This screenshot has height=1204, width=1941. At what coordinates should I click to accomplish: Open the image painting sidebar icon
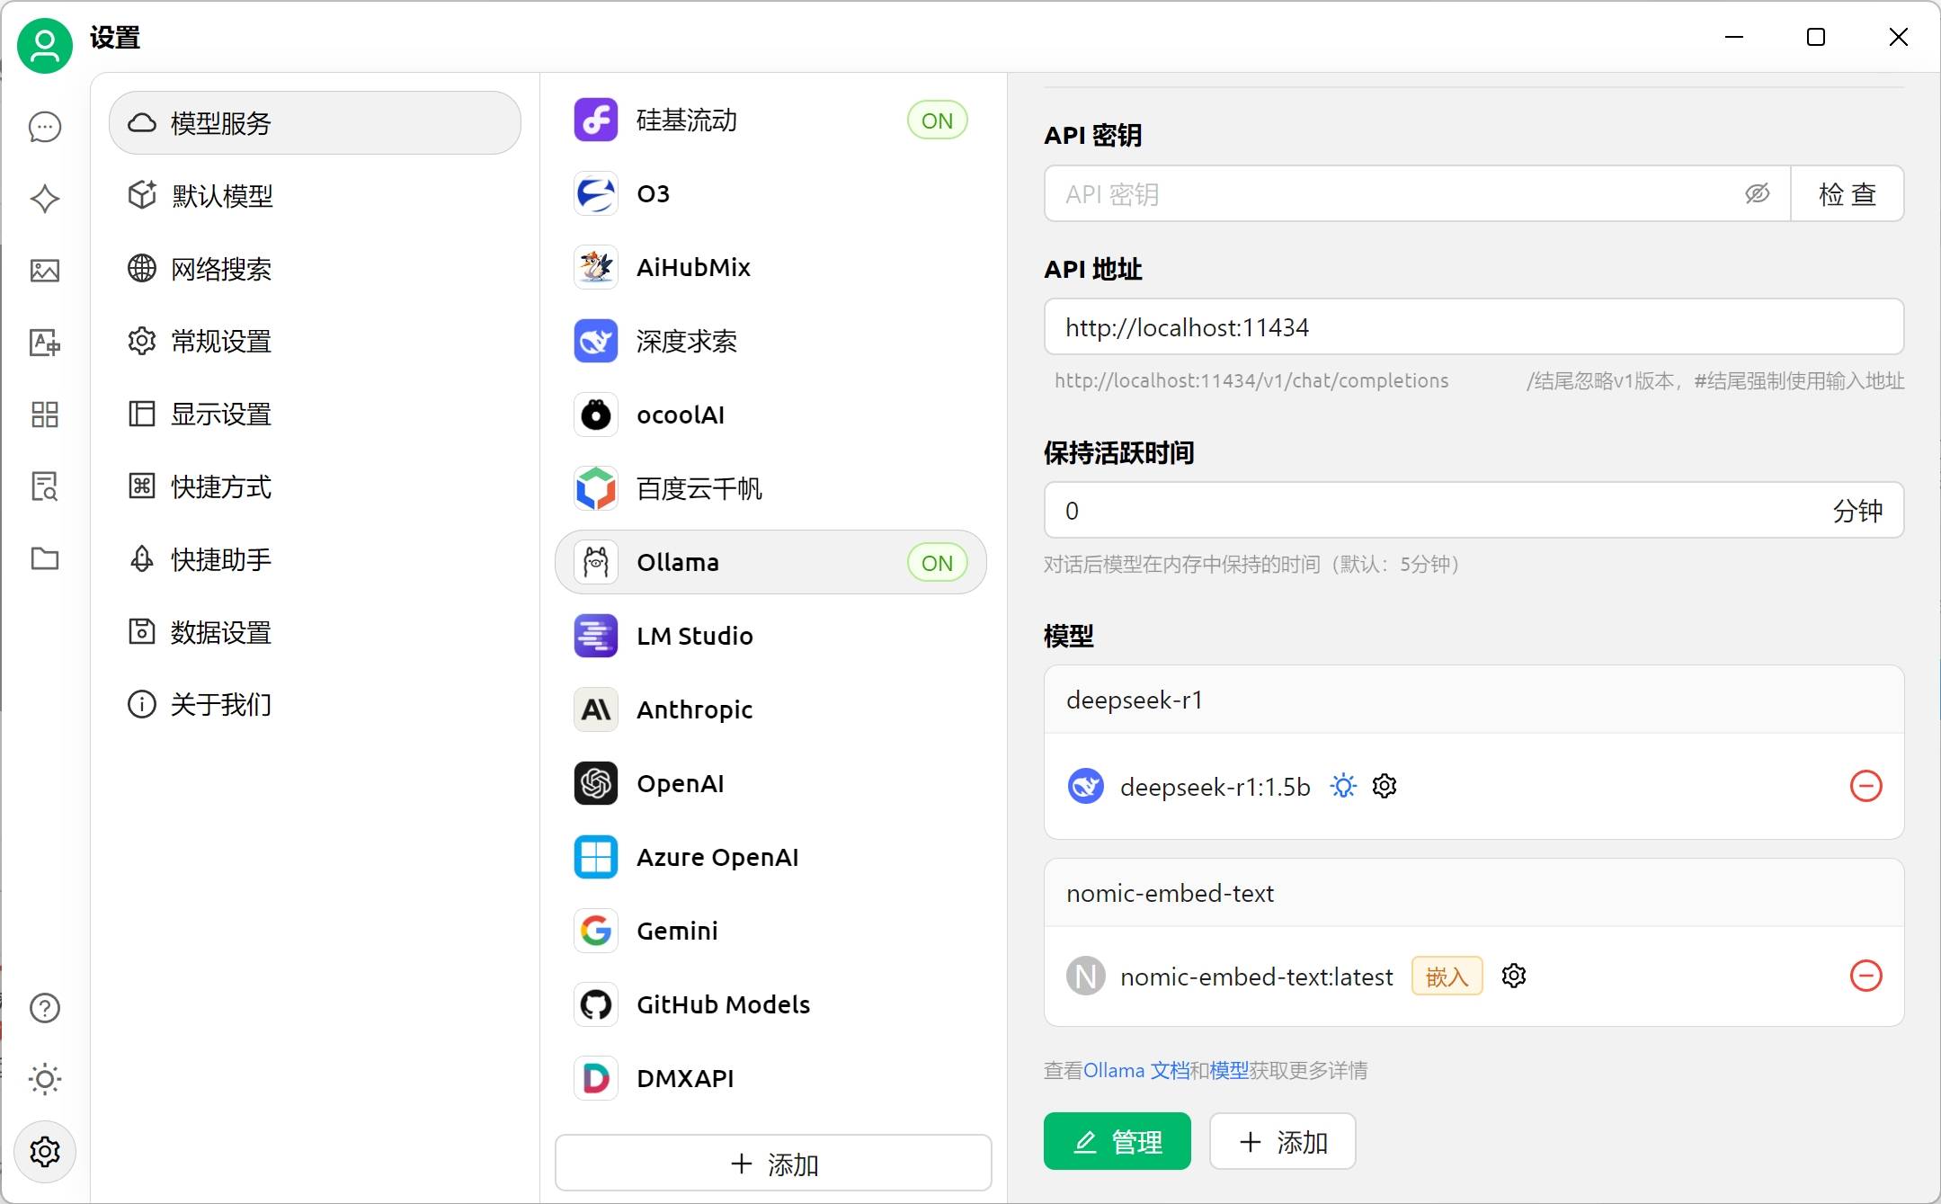tap(45, 271)
